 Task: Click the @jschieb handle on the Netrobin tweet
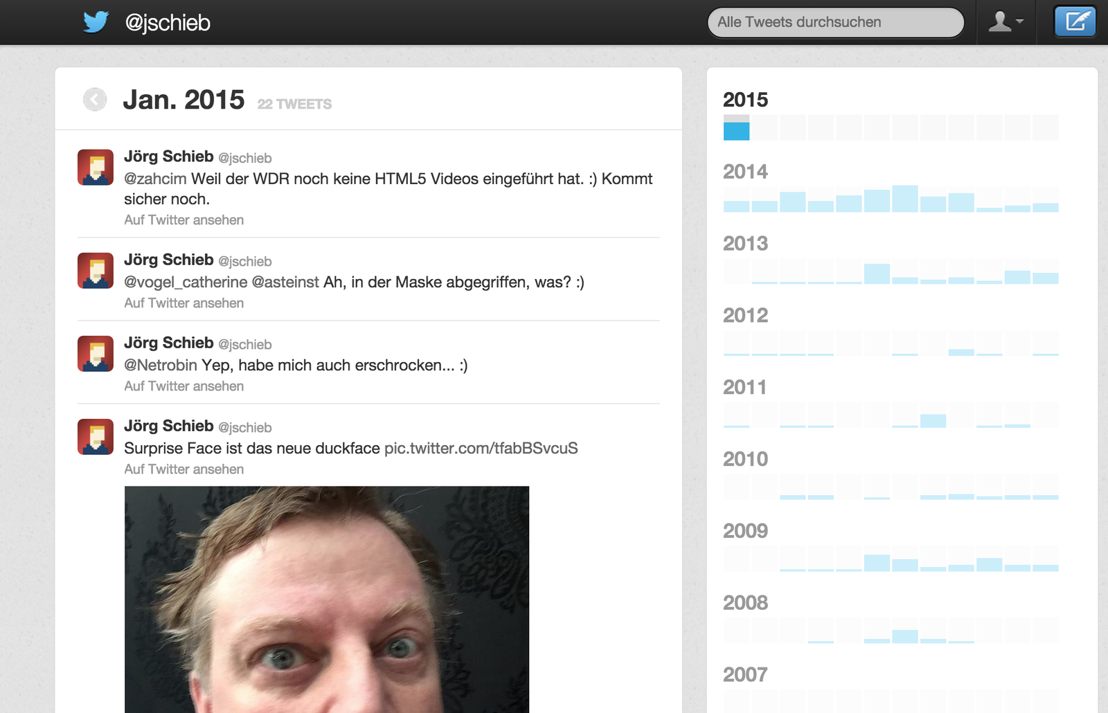pyautogui.click(x=245, y=344)
